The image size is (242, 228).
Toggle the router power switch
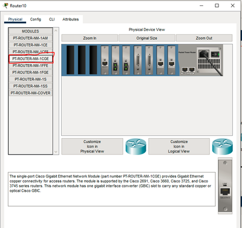point(215,54)
